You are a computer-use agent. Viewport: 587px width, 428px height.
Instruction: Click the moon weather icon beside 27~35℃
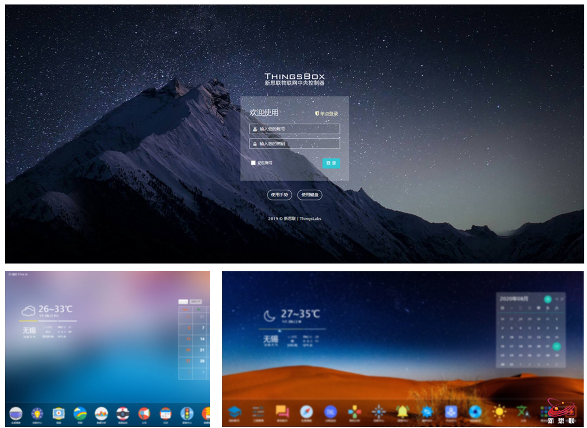[269, 316]
